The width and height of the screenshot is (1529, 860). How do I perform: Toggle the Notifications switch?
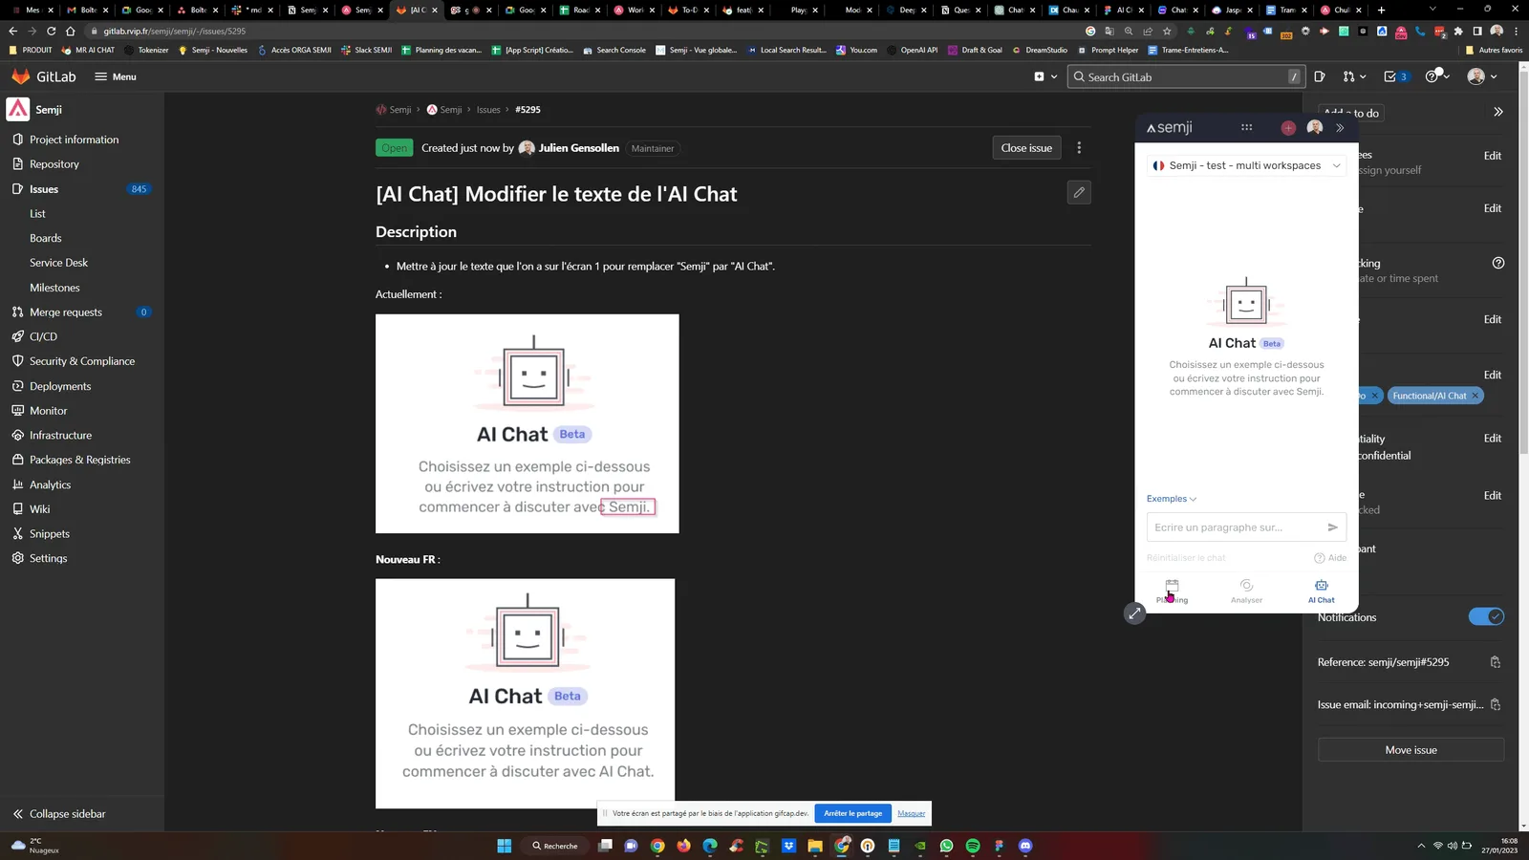[1486, 617]
